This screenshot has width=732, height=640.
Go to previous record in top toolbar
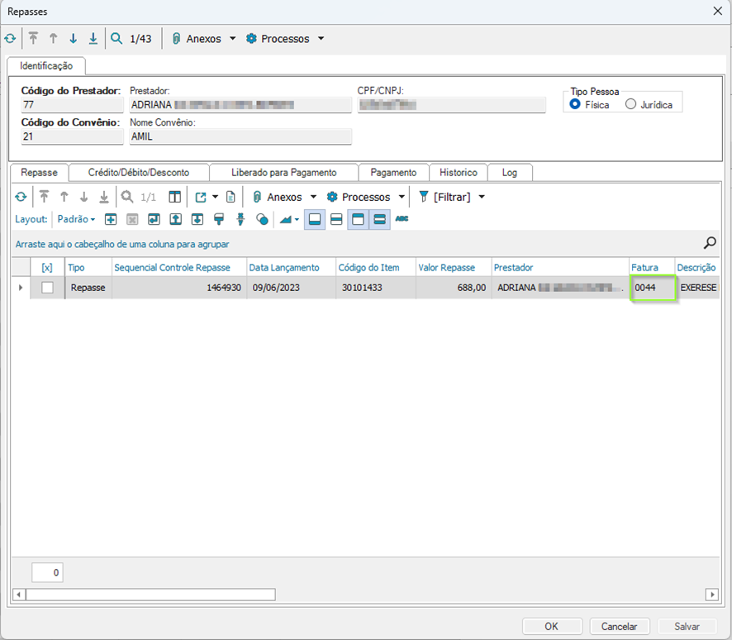pos(53,38)
